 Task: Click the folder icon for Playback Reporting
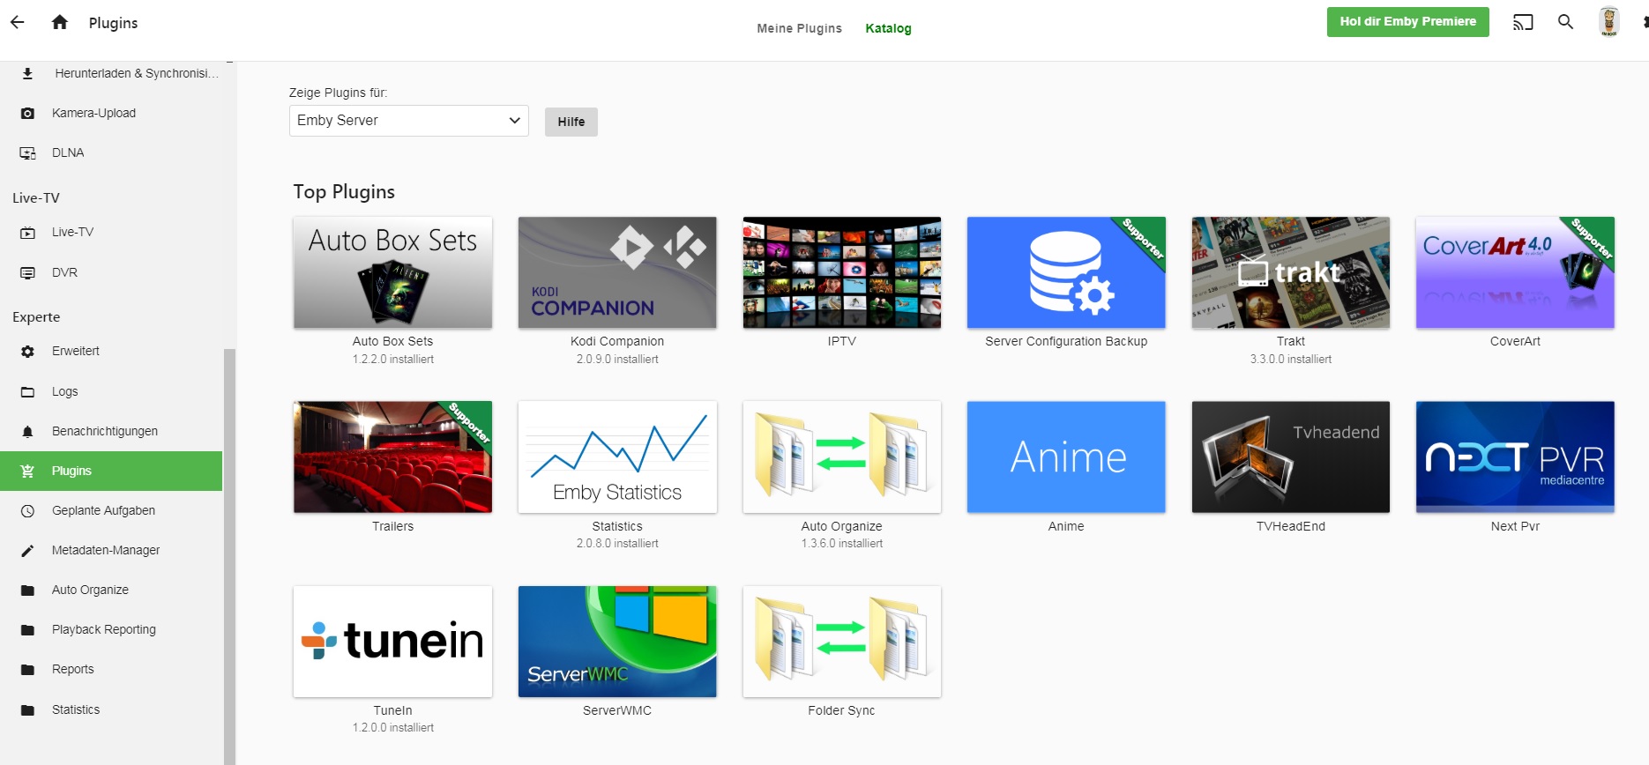27,629
